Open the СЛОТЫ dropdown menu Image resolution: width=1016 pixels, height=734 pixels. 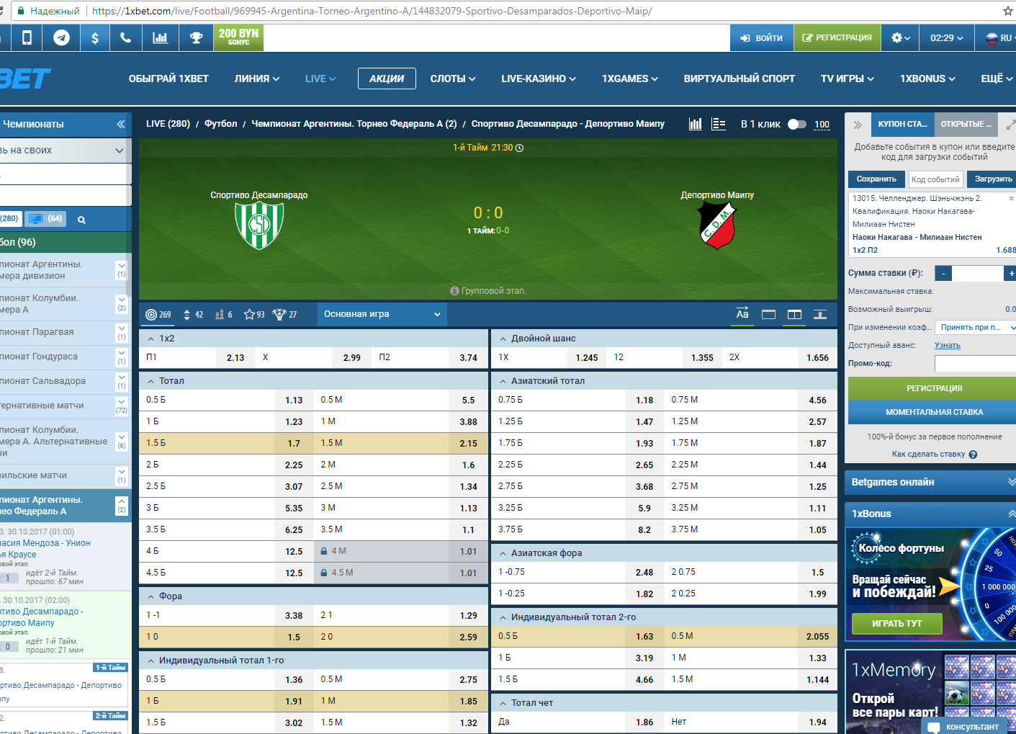point(452,79)
